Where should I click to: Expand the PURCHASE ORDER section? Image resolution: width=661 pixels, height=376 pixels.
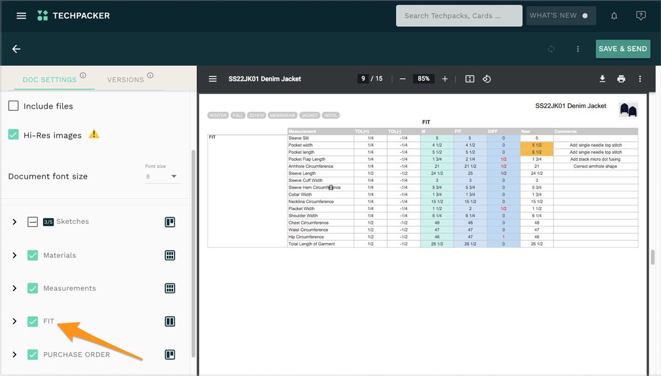pos(15,354)
